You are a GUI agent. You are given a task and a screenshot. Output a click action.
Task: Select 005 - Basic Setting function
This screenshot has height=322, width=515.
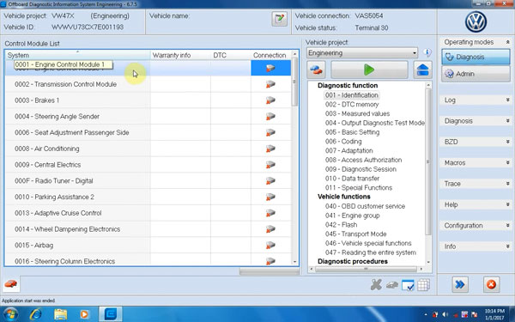[x=352, y=132]
